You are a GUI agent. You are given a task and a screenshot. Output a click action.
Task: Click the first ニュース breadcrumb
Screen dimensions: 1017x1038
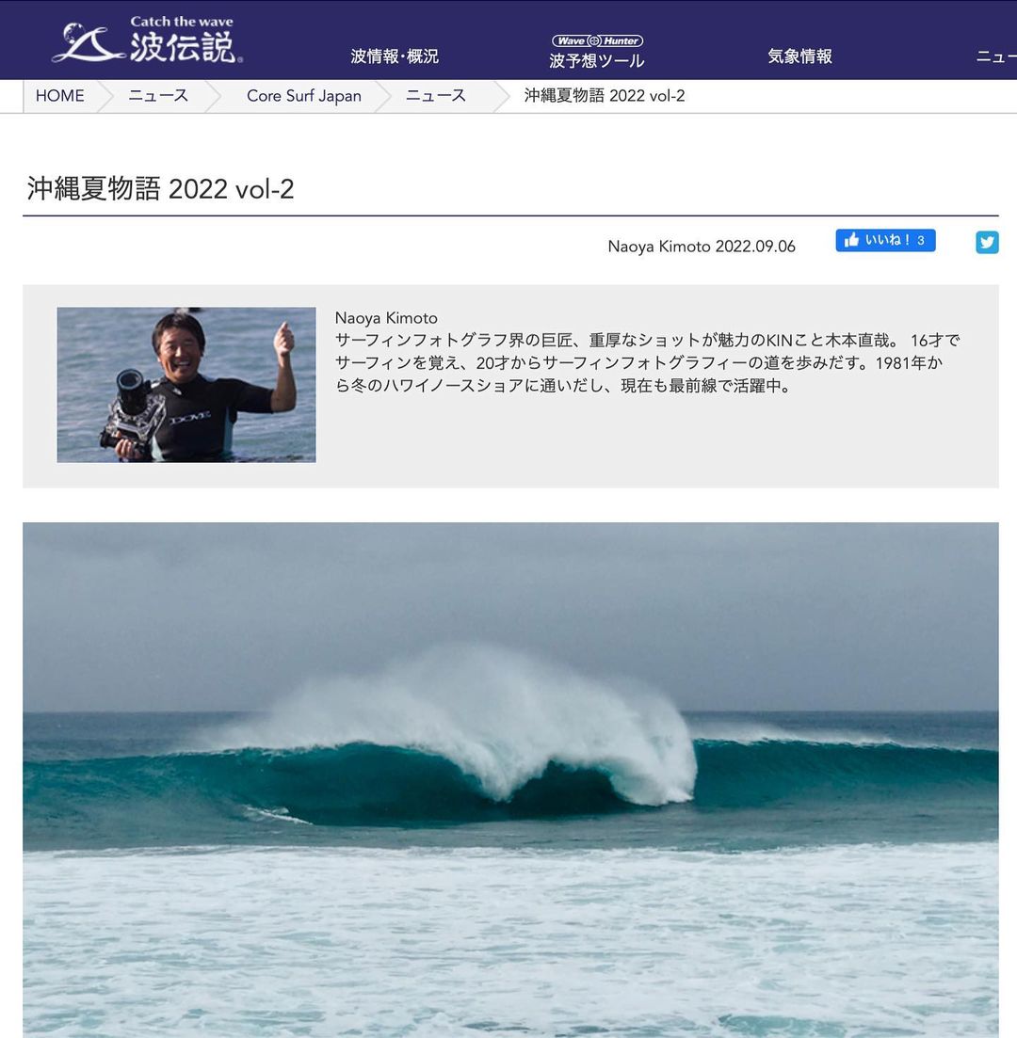(x=157, y=96)
